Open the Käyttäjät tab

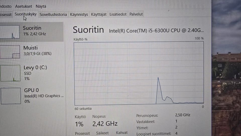point(99,14)
